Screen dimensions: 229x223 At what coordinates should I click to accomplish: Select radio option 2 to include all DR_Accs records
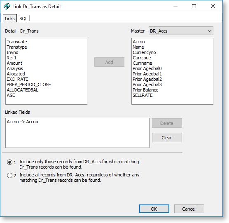(9, 175)
